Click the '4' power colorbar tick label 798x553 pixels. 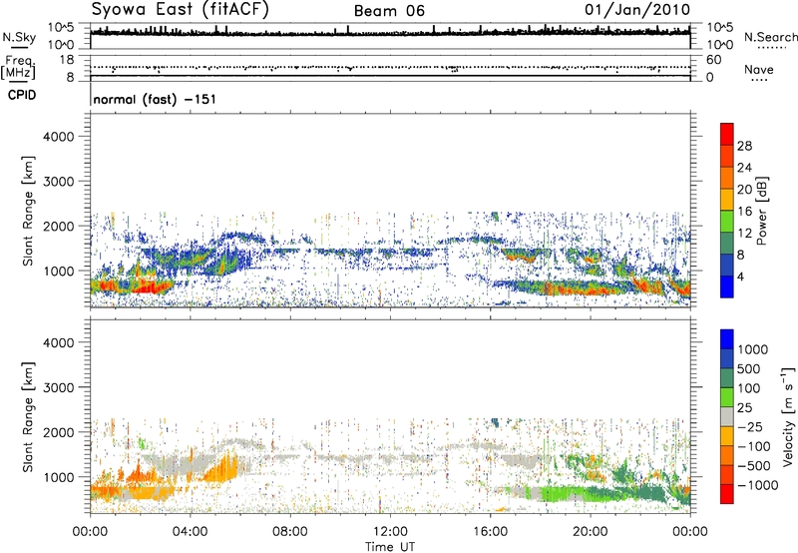(x=741, y=276)
